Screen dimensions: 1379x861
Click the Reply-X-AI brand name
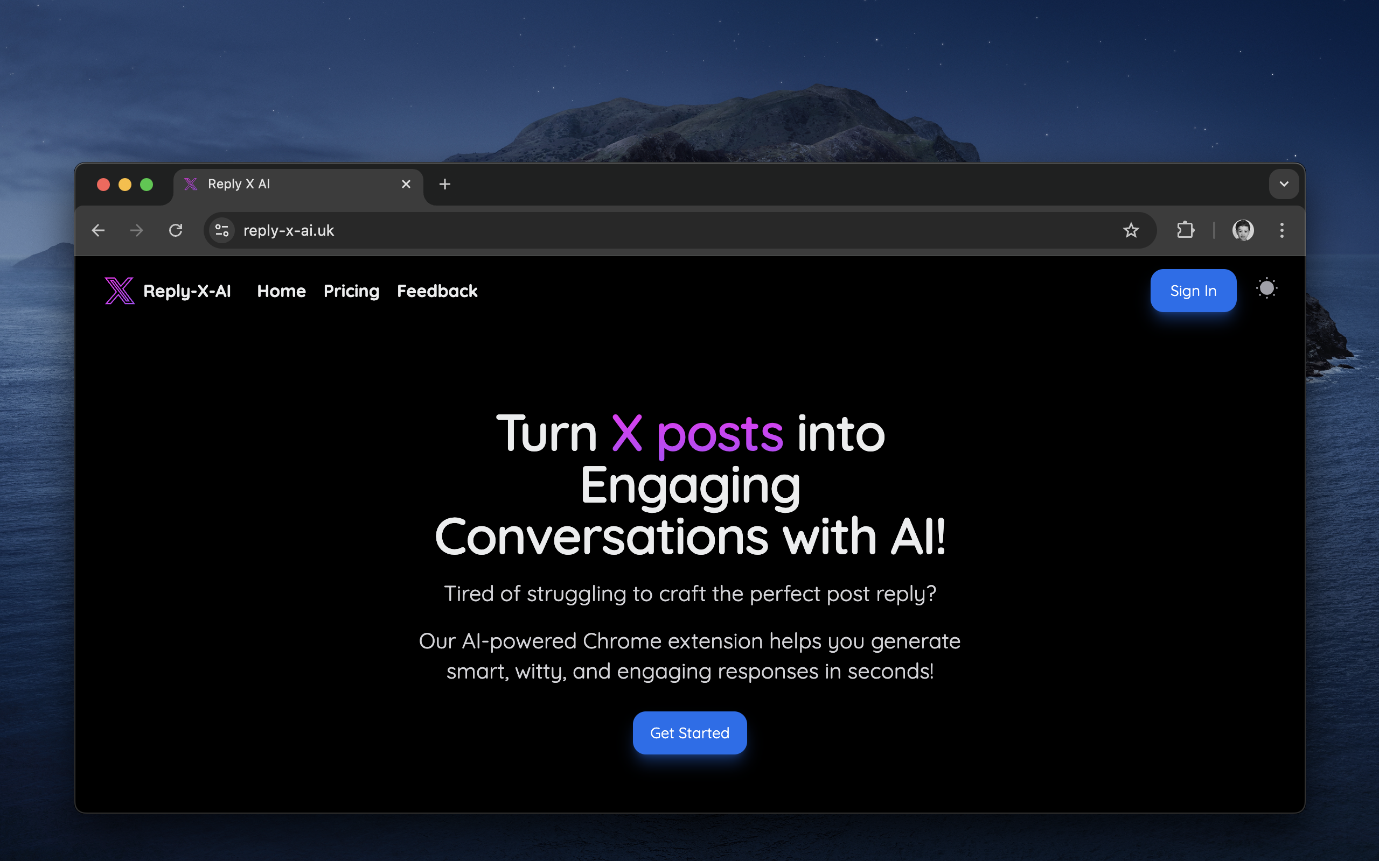(187, 291)
